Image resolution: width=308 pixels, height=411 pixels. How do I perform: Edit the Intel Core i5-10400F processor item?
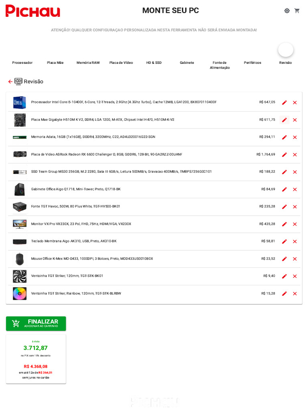(x=284, y=102)
